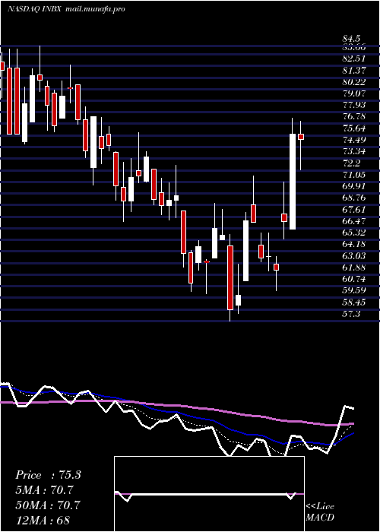Click the 12MA : 68 readout
Image resolution: width=380 pixels, height=532 pixels.
(43, 520)
